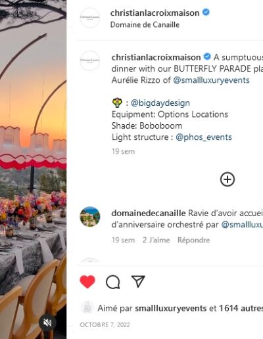
Task: Click Répondre under the domainedecanaille comment
Action: [x=193, y=240]
